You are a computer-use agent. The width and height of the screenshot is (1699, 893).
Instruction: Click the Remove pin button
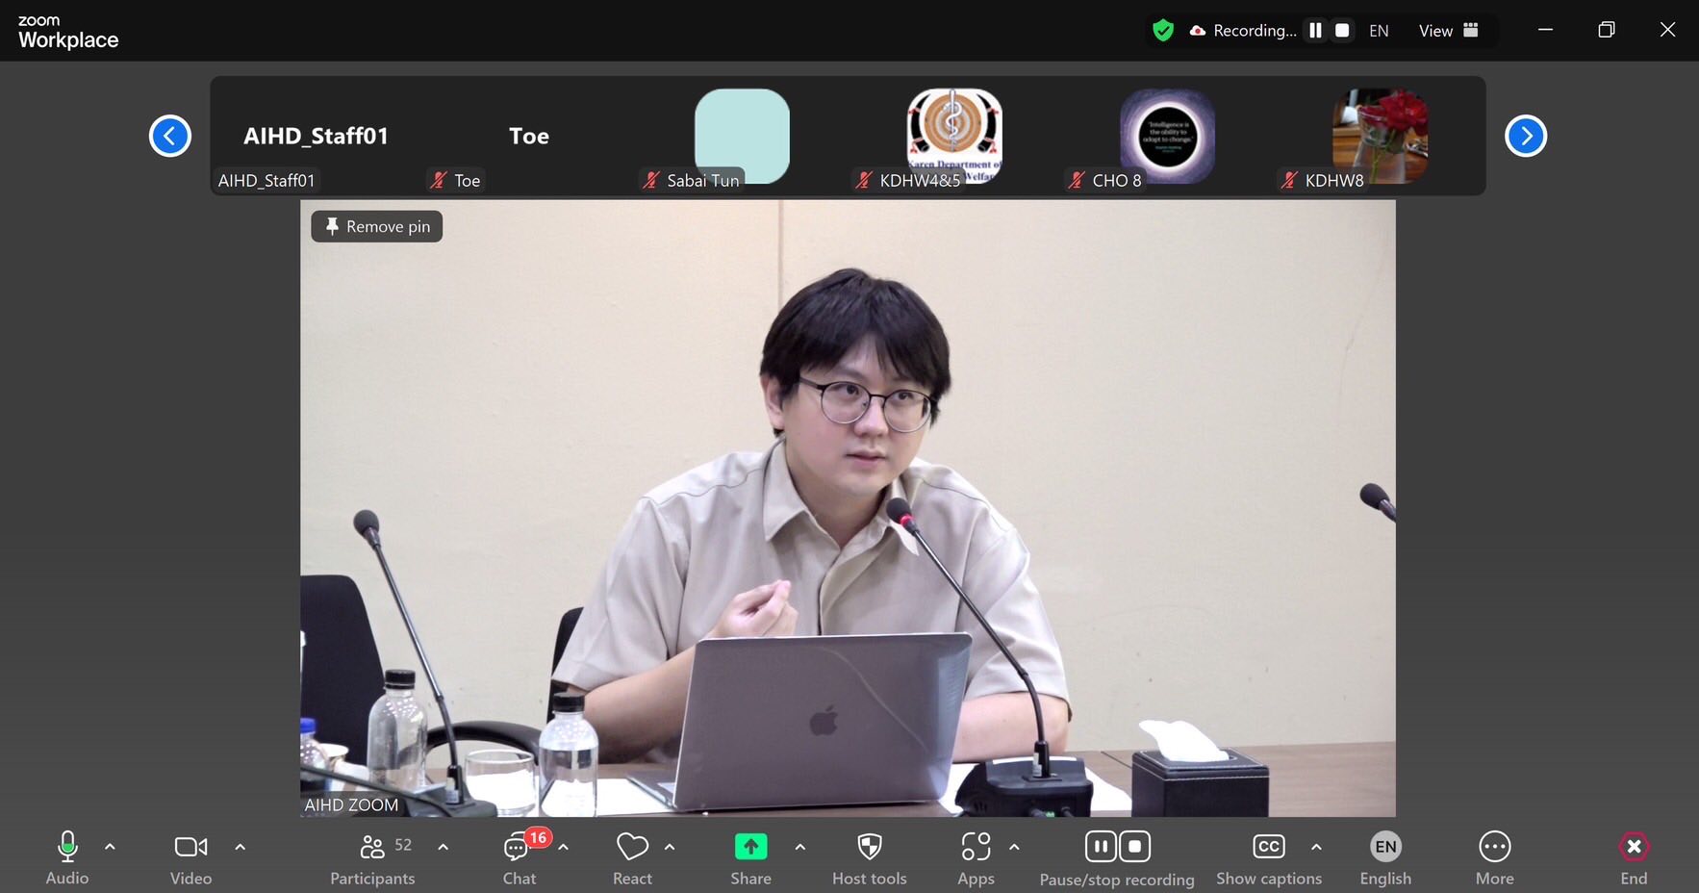tap(377, 227)
